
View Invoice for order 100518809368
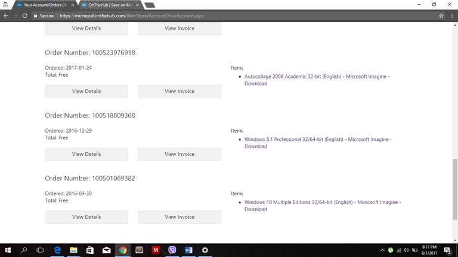(x=180, y=154)
